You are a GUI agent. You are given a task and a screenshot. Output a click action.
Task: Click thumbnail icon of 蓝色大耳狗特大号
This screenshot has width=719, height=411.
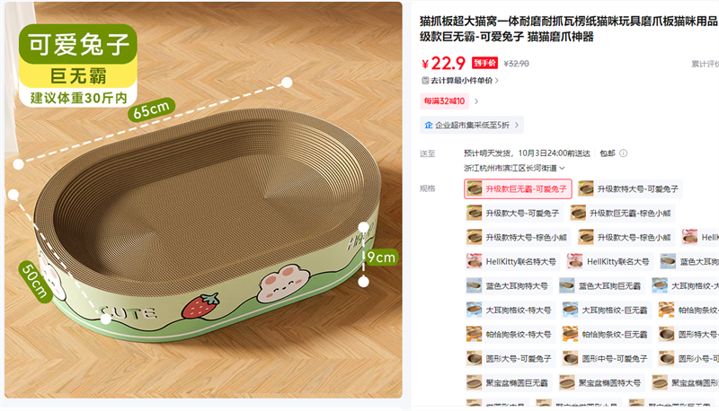point(475,285)
